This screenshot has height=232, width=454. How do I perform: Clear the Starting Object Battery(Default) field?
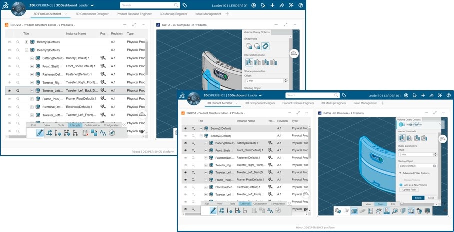[434, 166]
